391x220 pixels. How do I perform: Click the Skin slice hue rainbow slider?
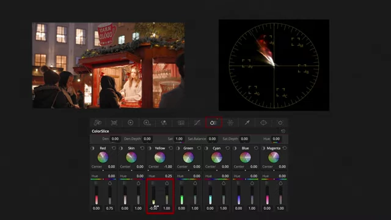(131, 179)
